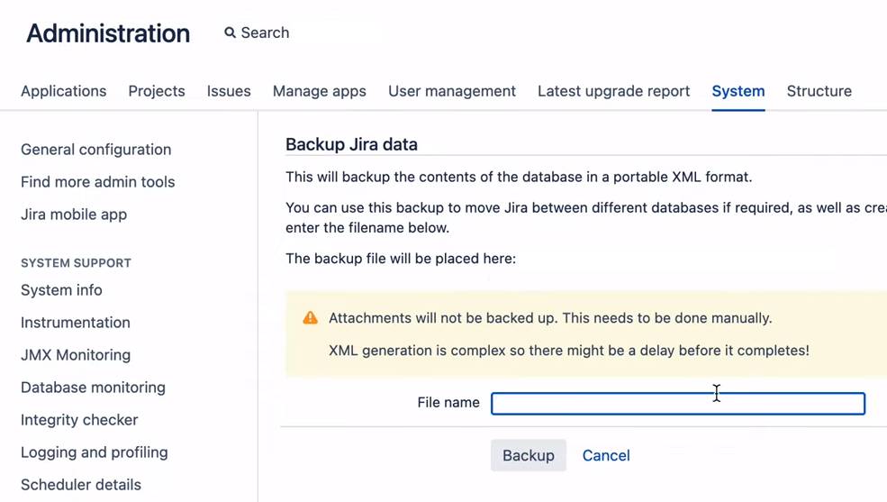Click 'The backup file will be placed here' text

401,259
